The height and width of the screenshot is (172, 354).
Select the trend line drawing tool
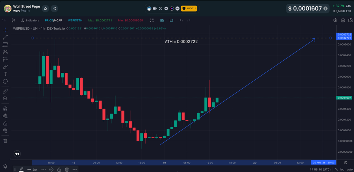(5, 37)
